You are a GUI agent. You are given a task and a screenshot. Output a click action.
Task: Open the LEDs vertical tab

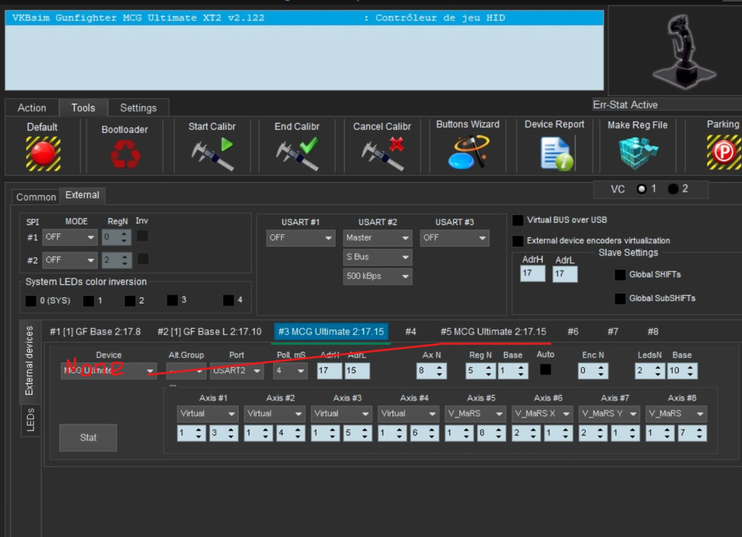point(30,420)
